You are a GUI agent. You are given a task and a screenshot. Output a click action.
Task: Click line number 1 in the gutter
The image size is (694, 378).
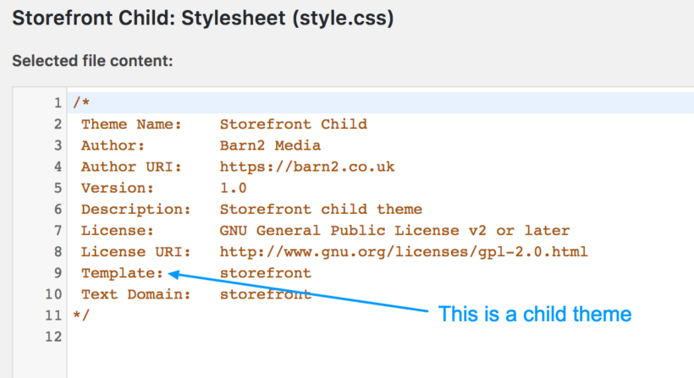pyautogui.click(x=58, y=102)
